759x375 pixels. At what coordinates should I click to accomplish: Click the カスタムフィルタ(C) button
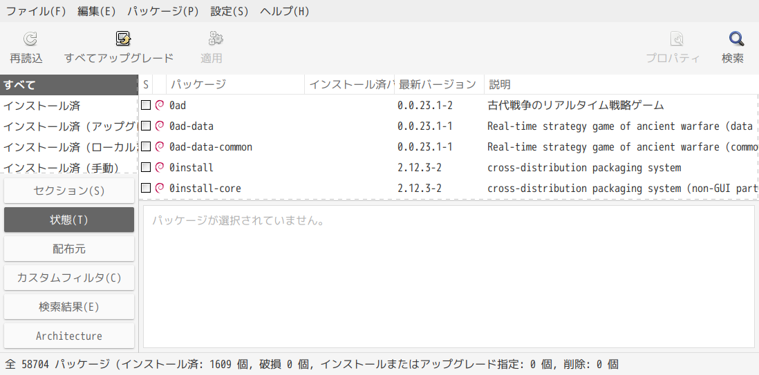[69, 278]
